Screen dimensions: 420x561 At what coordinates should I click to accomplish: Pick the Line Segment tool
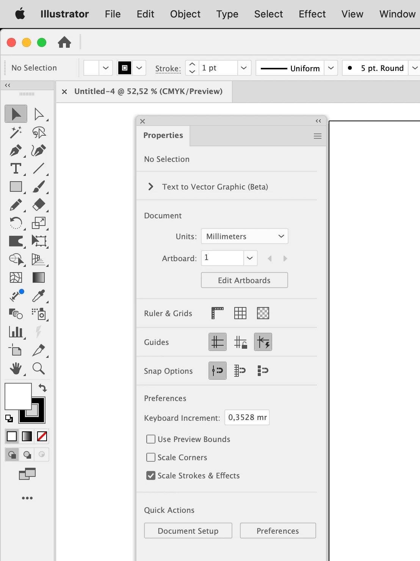pos(39,168)
